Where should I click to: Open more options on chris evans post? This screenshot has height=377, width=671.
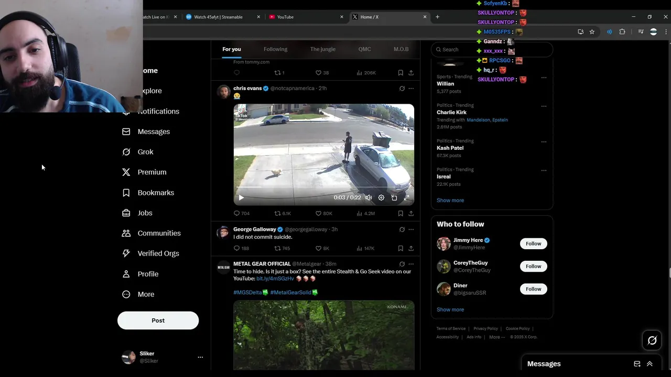(411, 88)
